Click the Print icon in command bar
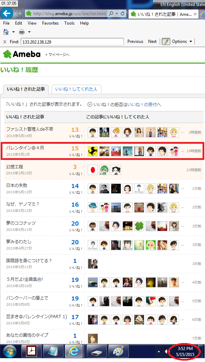The image size is (205, 362). coord(22,32)
